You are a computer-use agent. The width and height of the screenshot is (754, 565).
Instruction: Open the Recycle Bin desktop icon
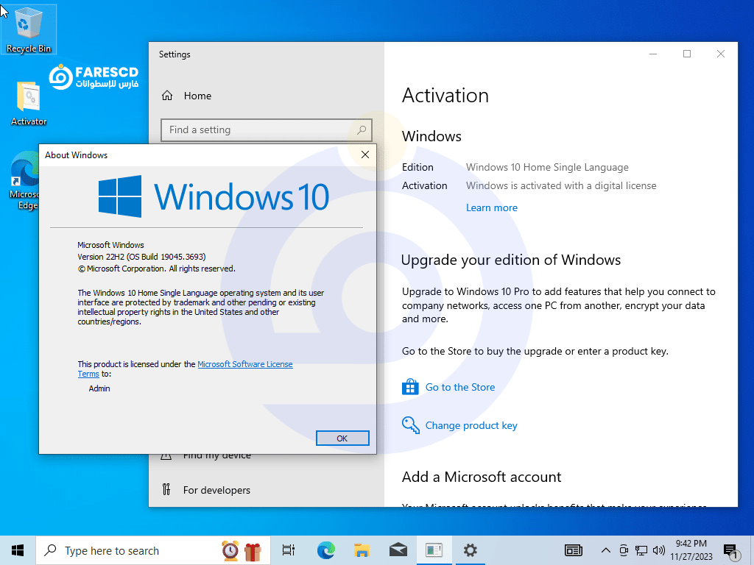[x=29, y=29]
